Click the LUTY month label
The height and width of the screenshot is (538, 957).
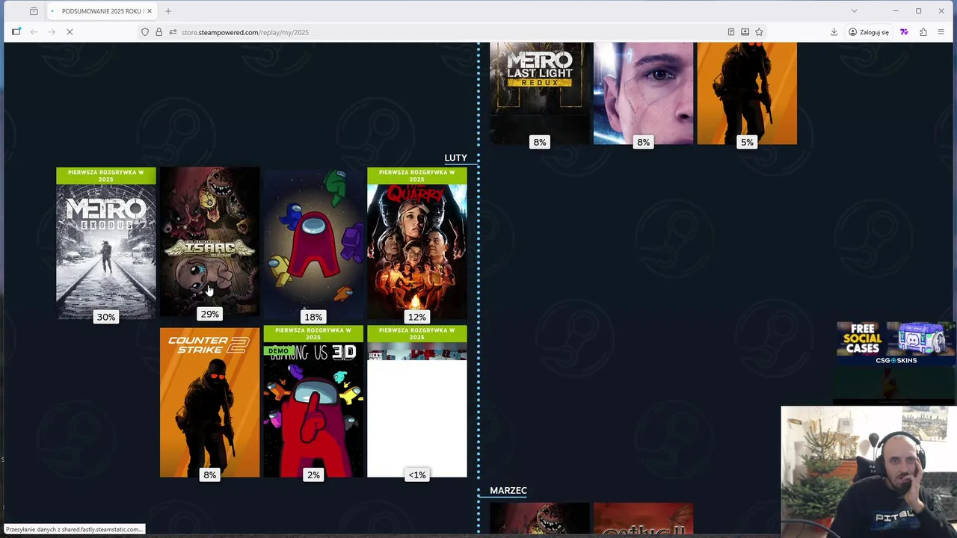point(455,158)
